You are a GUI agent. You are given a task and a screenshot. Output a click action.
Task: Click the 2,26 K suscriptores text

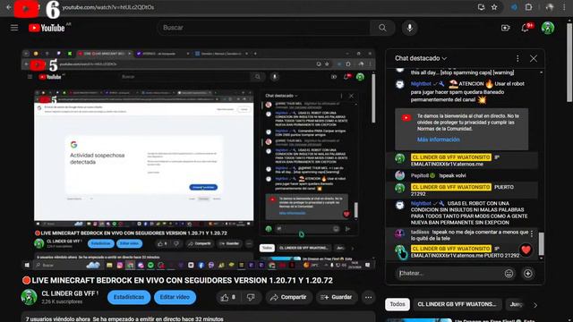pos(62,302)
